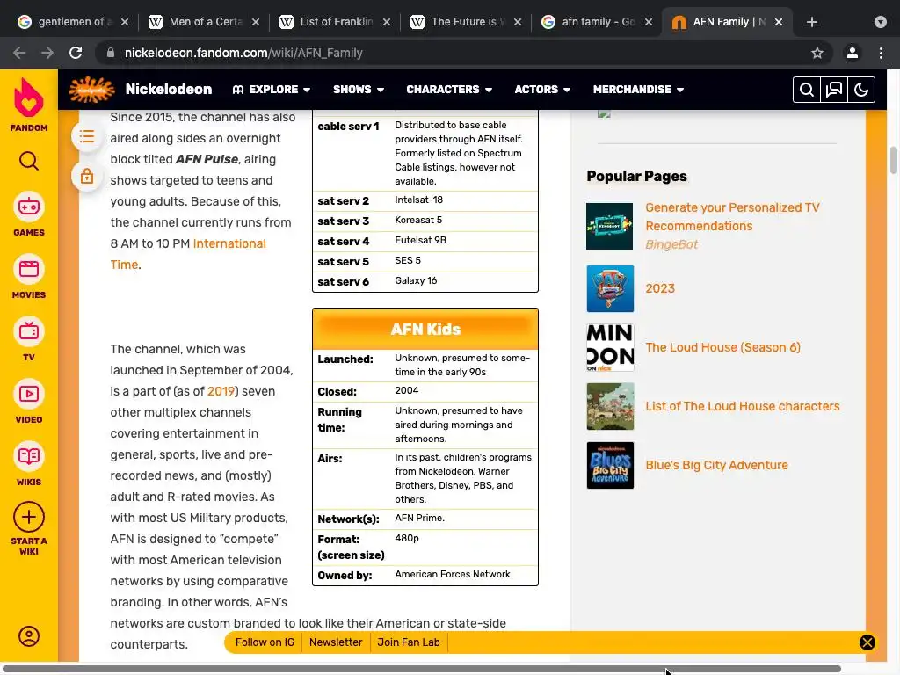Expand the Explore menu
The image size is (900, 675).
272,90
